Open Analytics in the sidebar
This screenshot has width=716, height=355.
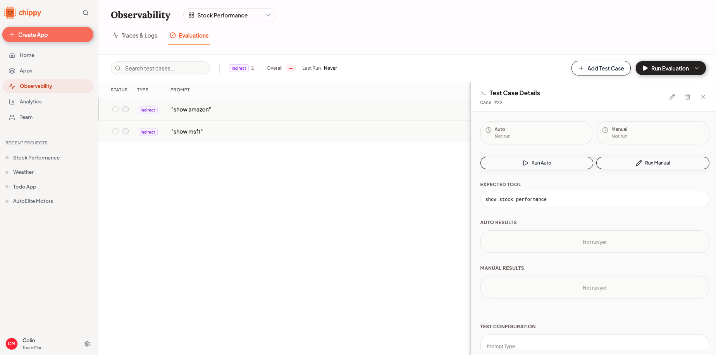[x=48, y=101]
